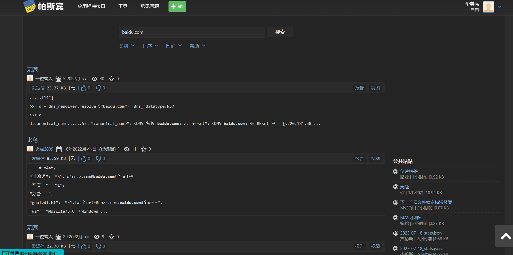
Task: Like the 22.78 KB paste
Action: pos(84,246)
